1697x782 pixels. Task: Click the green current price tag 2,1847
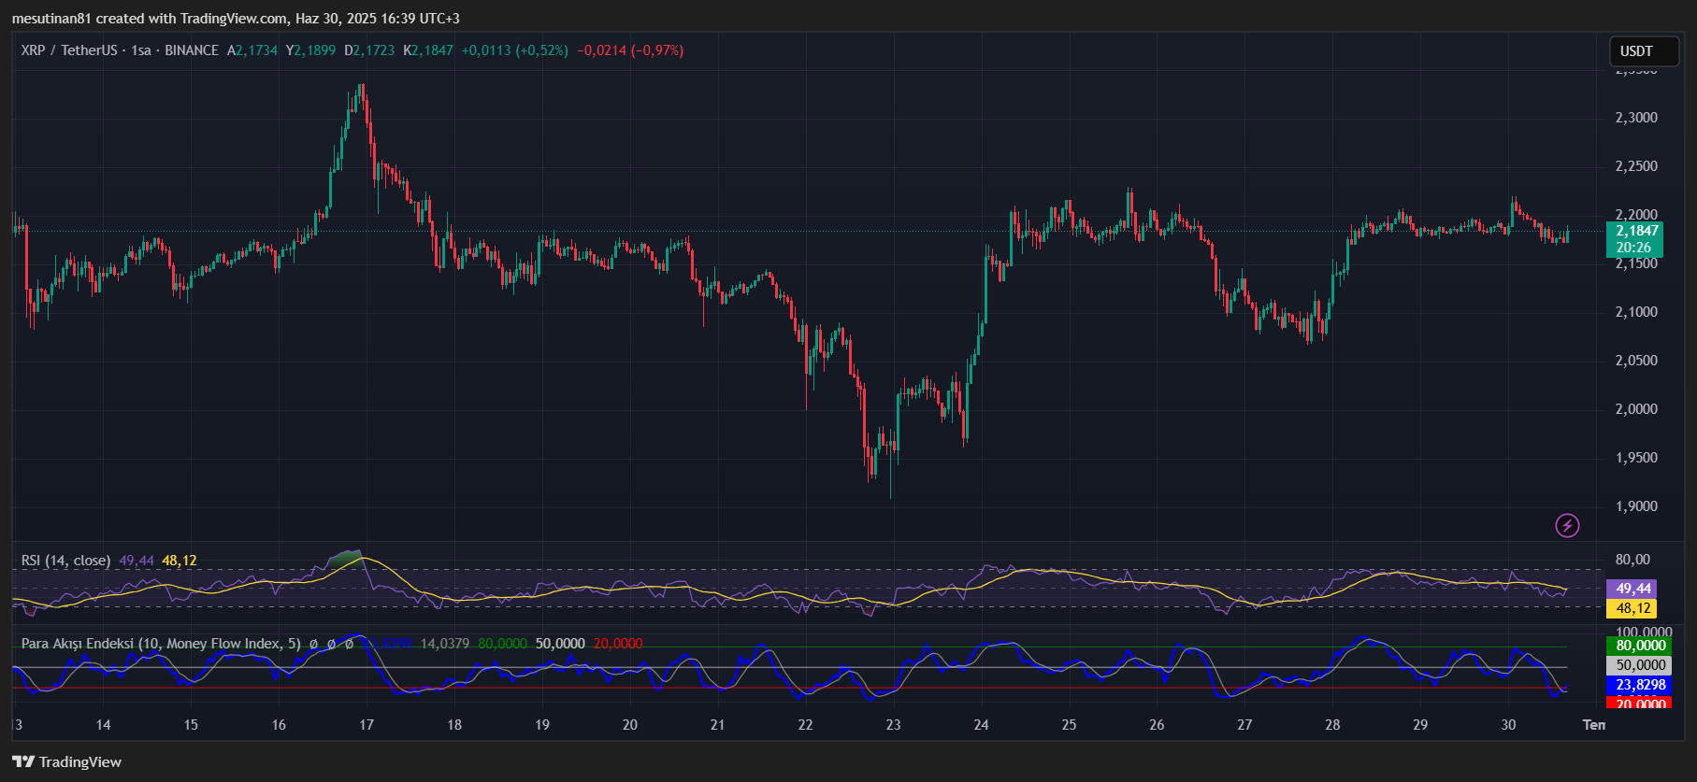(1637, 231)
